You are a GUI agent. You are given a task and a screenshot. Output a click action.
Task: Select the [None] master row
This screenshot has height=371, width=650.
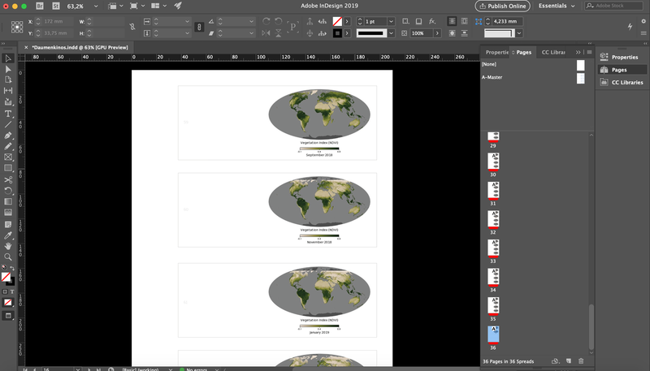pos(534,65)
